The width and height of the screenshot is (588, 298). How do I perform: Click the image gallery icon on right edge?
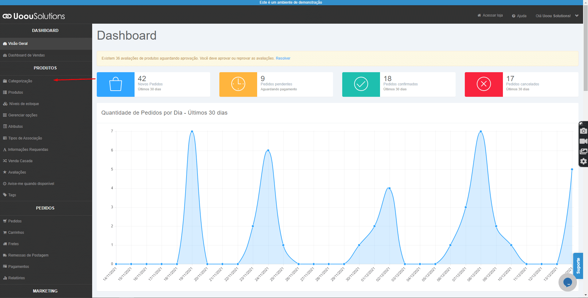pyautogui.click(x=583, y=151)
